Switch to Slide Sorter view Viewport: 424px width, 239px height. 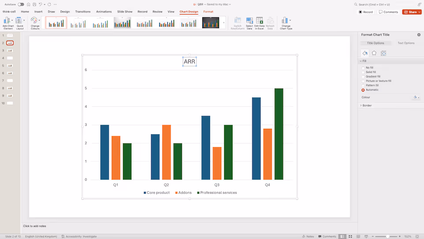click(x=350, y=236)
